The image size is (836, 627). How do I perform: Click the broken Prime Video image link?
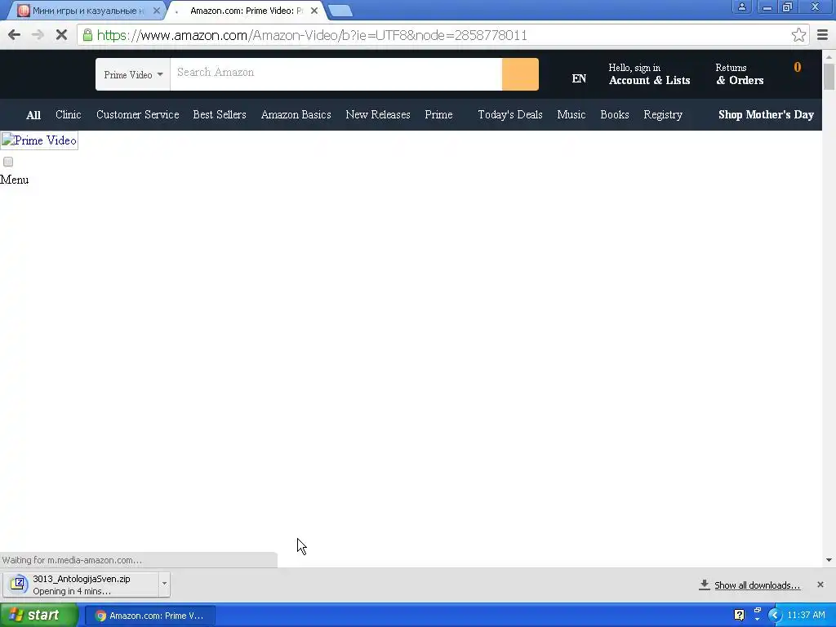(x=39, y=140)
